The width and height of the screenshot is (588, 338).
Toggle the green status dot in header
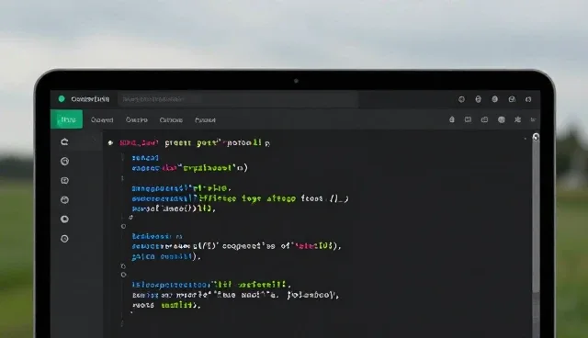pos(62,99)
